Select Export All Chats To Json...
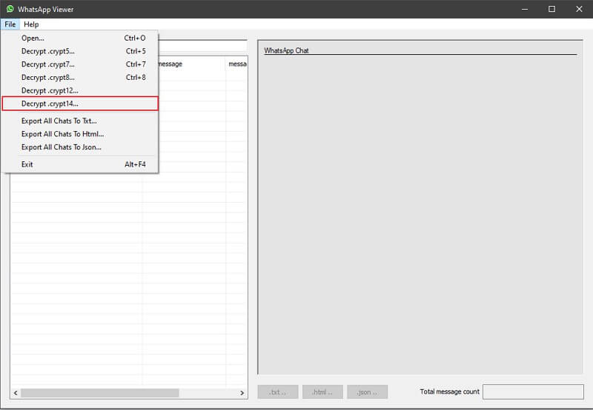Image resolution: width=593 pixels, height=410 pixels. (62, 147)
